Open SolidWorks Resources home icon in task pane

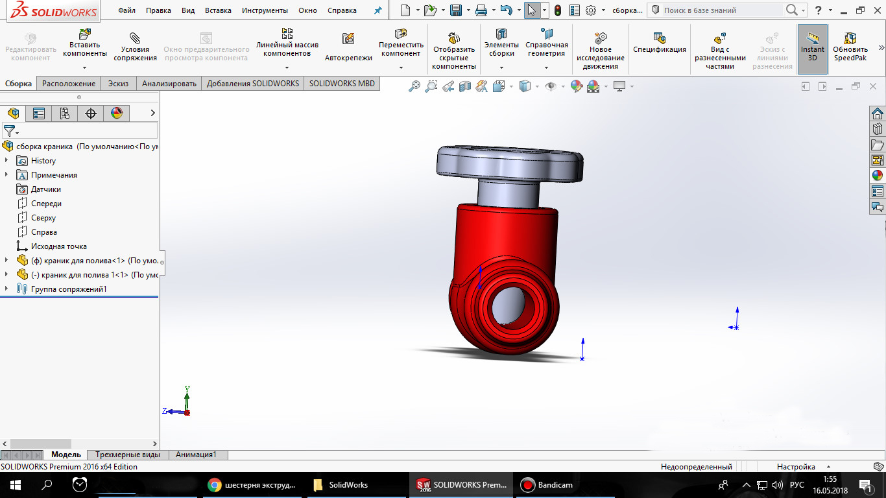click(878, 113)
